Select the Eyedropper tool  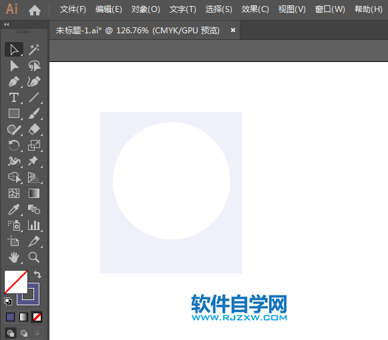pyautogui.click(x=14, y=209)
